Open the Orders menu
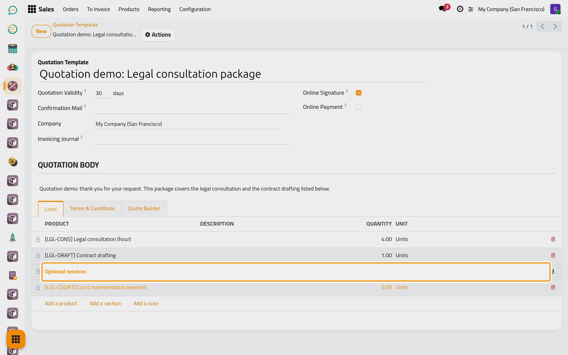Screen dimensions: 568x355 click(70, 9)
